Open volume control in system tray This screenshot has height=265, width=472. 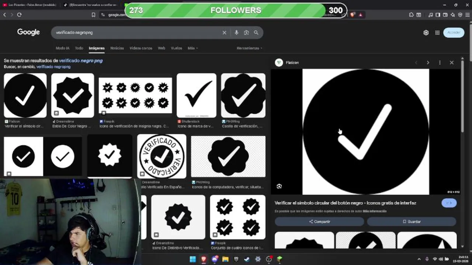tap(441, 259)
